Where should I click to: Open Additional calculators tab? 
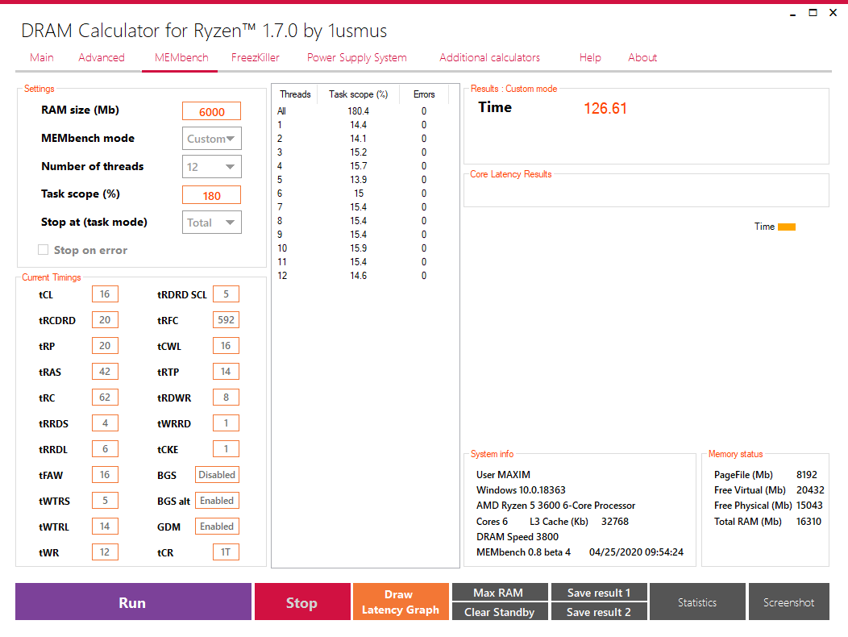point(489,57)
